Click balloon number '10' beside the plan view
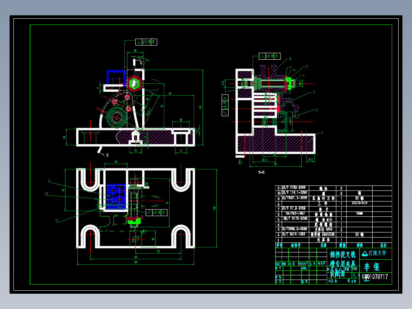 [47, 194]
